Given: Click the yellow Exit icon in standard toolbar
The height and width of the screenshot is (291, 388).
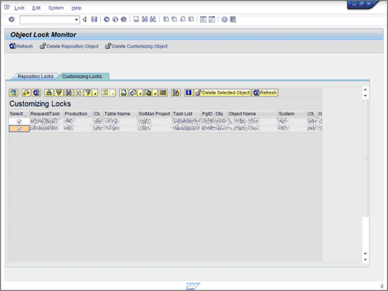Looking at the screenshot, I should [x=115, y=19].
